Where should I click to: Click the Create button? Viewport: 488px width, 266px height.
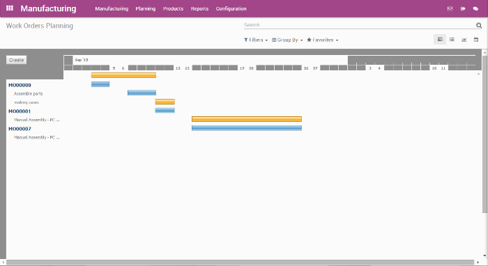click(16, 60)
